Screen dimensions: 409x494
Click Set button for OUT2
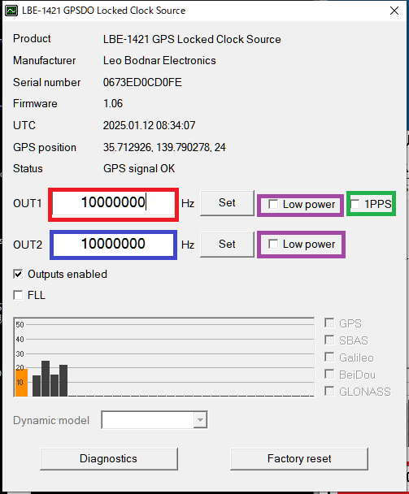coord(227,245)
